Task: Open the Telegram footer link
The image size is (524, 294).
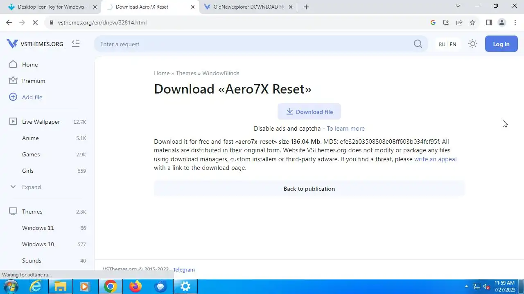Action: coord(184,269)
